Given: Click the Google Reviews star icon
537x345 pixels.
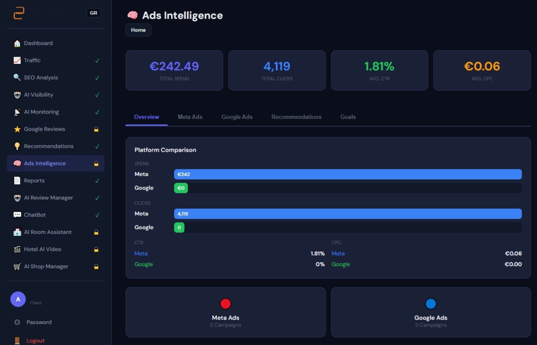Looking at the screenshot, I should click(17, 129).
